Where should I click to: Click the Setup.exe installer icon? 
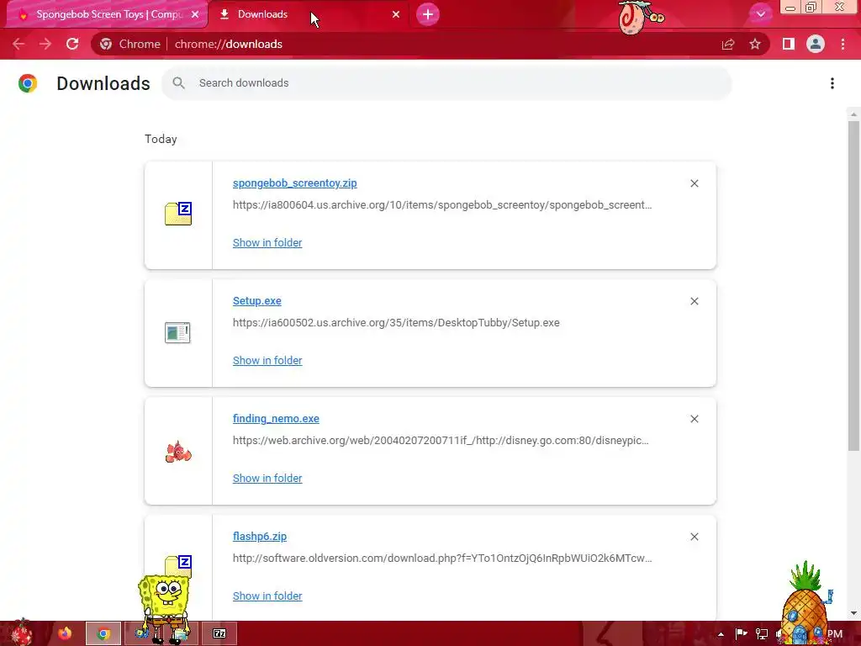(177, 332)
